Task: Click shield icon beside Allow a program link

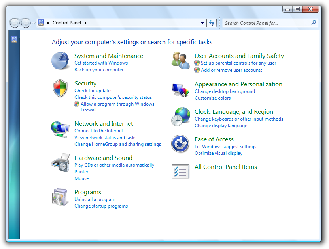Action: coord(77,104)
